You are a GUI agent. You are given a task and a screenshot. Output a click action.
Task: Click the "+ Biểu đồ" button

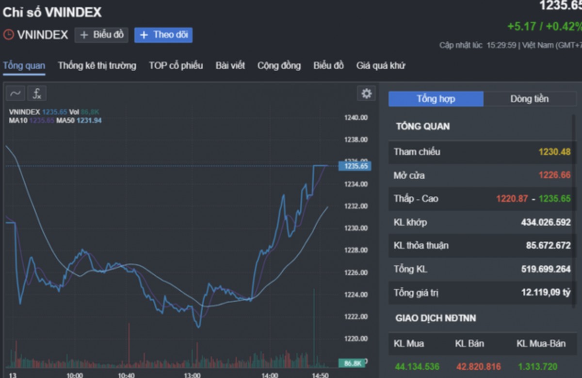tap(101, 35)
